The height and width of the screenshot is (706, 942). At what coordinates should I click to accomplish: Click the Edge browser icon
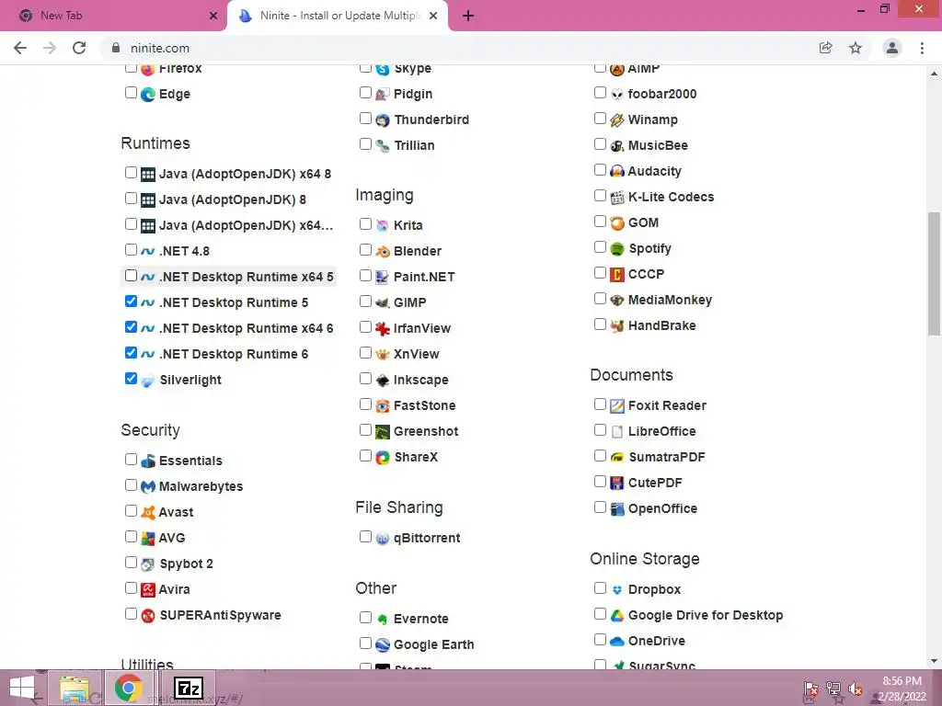pyautogui.click(x=148, y=95)
